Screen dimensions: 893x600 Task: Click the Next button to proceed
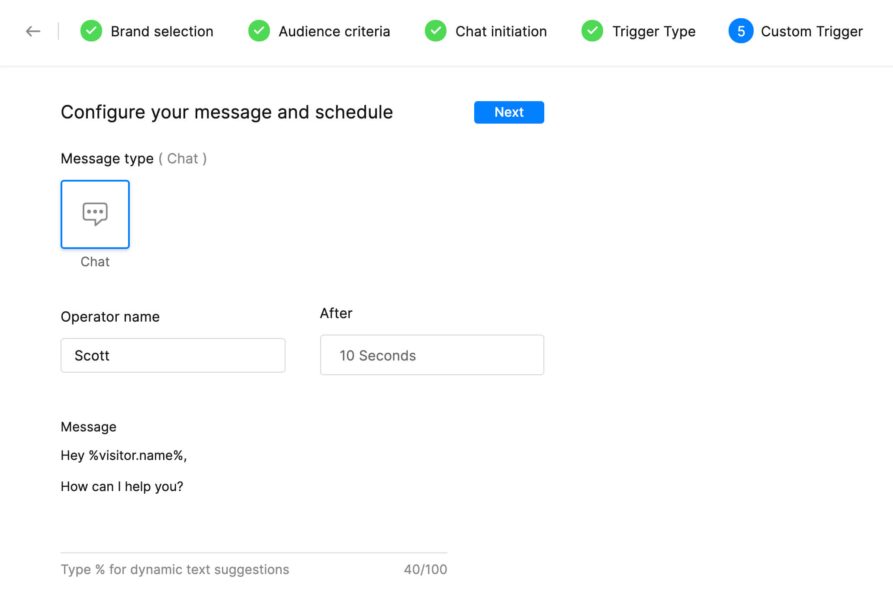coord(508,112)
